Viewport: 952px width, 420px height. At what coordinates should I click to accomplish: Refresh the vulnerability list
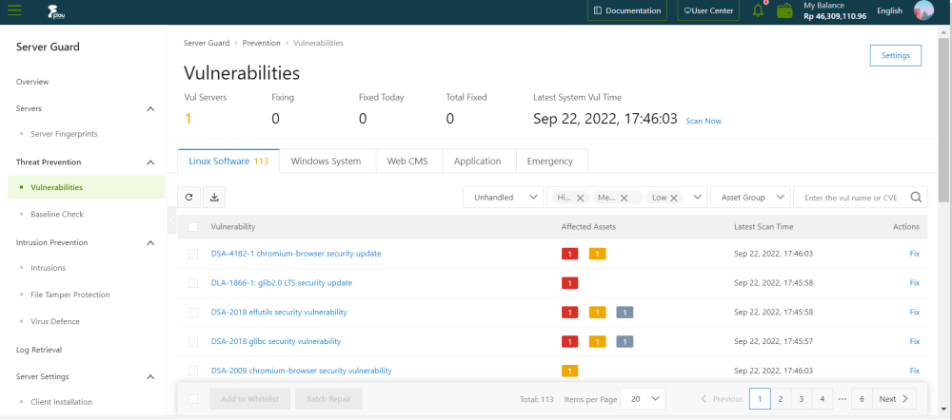point(189,197)
